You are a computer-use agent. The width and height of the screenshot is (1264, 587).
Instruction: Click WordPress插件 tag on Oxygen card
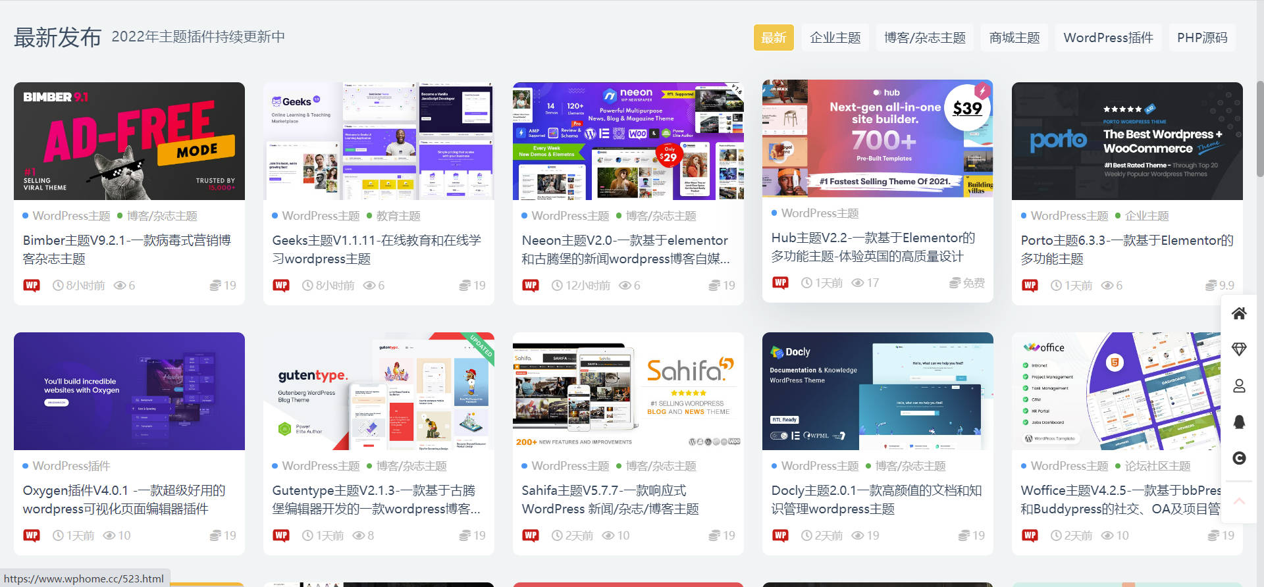point(71,466)
